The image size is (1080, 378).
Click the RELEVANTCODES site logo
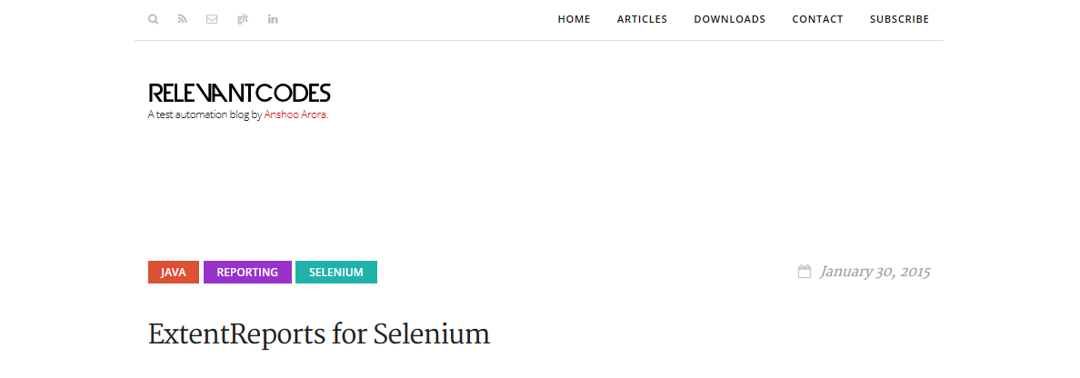click(x=239, y=93)
